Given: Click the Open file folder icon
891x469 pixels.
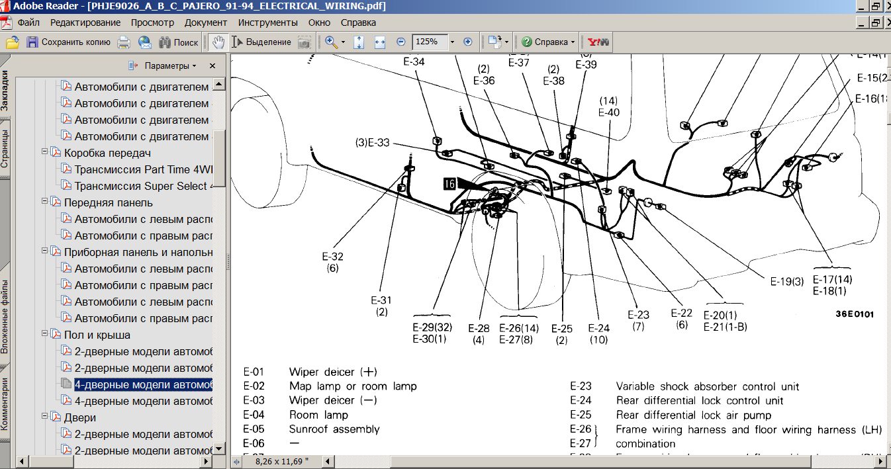Looking at the screenshot, I should [x=12, y=42].
